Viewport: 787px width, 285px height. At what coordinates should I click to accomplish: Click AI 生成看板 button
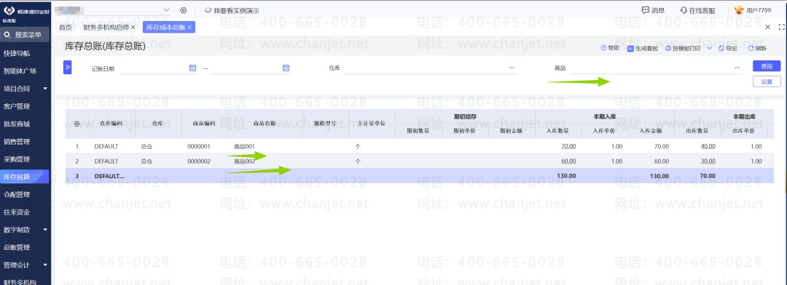click(x=643, y=48)
